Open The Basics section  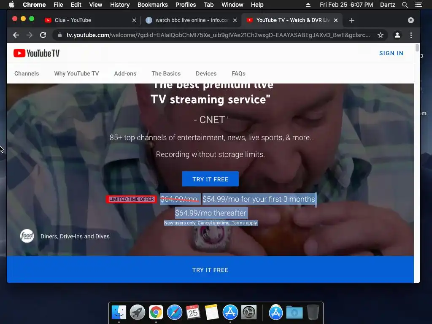[166, 73]
